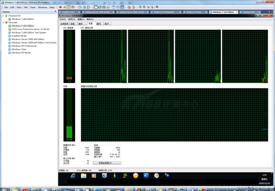
Task: Open the folder Explorer icon in guest taskbar
Action: [83, 175]
